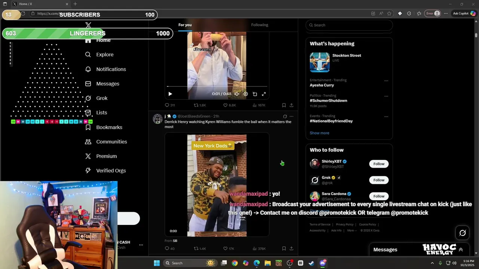The height and width of the screenshot is (269, 479).
Task: Open #SchumerShutdown trending topic
Action: pos(328,101)
